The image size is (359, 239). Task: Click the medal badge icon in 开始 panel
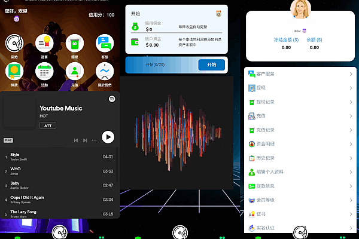pos(218,14)
